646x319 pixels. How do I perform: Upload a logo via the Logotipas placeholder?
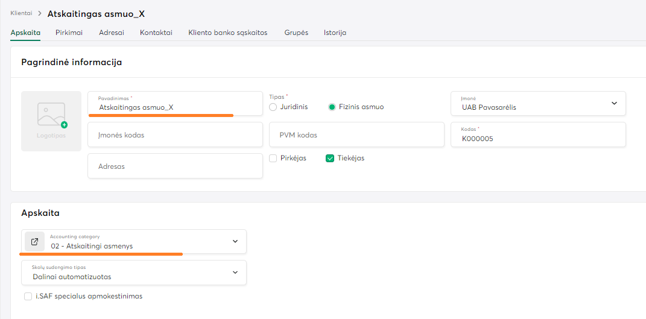pyautogui.click(x=51, y=121)
